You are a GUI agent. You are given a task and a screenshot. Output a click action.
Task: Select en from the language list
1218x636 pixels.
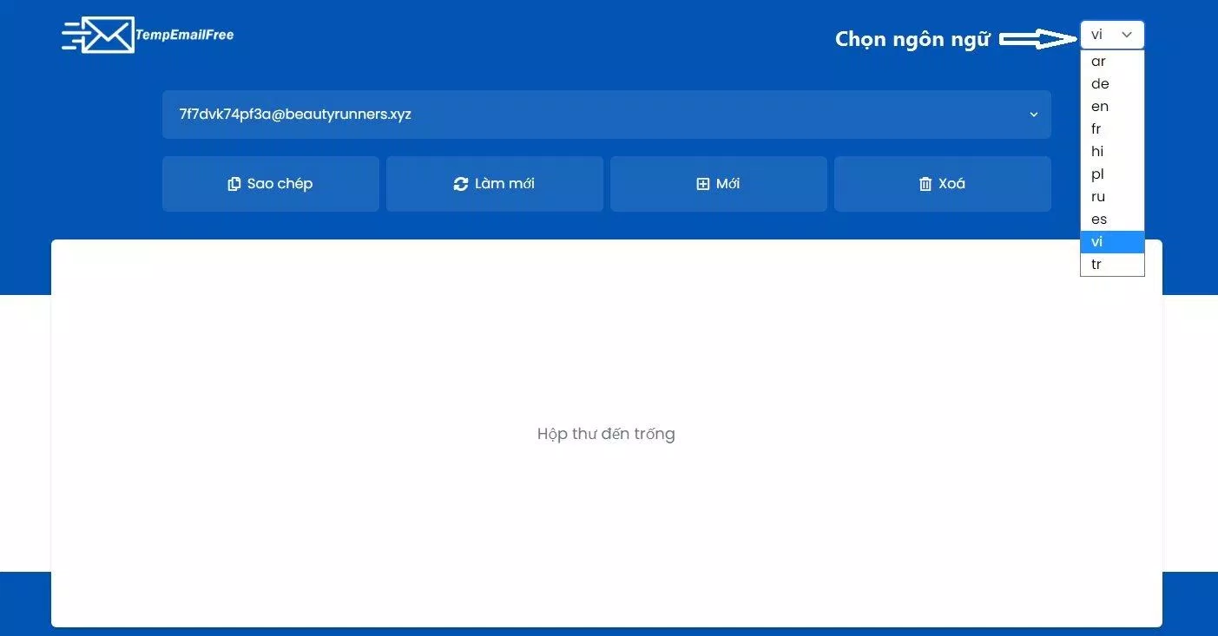click(x=1098, y=106)
